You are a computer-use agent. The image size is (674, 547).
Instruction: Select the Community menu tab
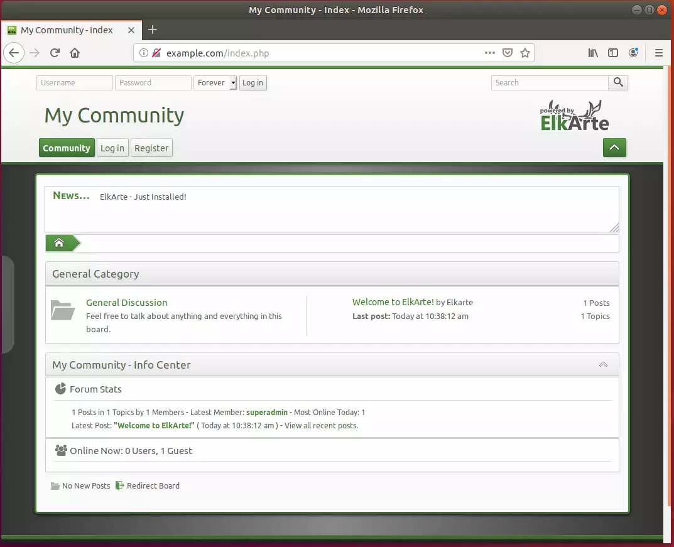[67, 148]
